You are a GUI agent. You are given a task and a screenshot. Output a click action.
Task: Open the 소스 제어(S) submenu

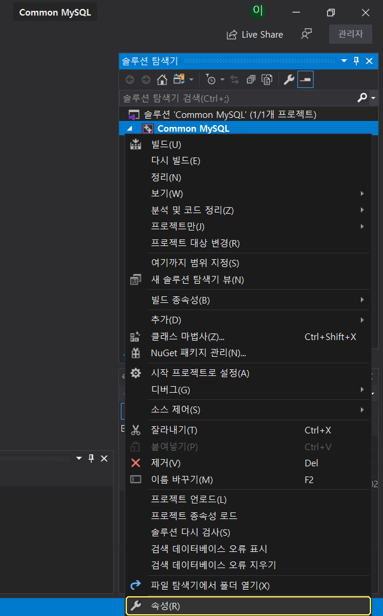(248, 409)
